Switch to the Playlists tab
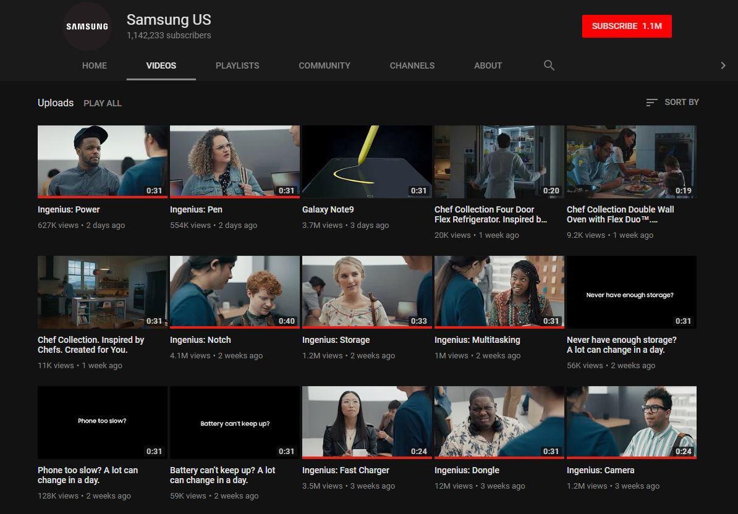Viewport: 738px width, 514px height. 237,65
